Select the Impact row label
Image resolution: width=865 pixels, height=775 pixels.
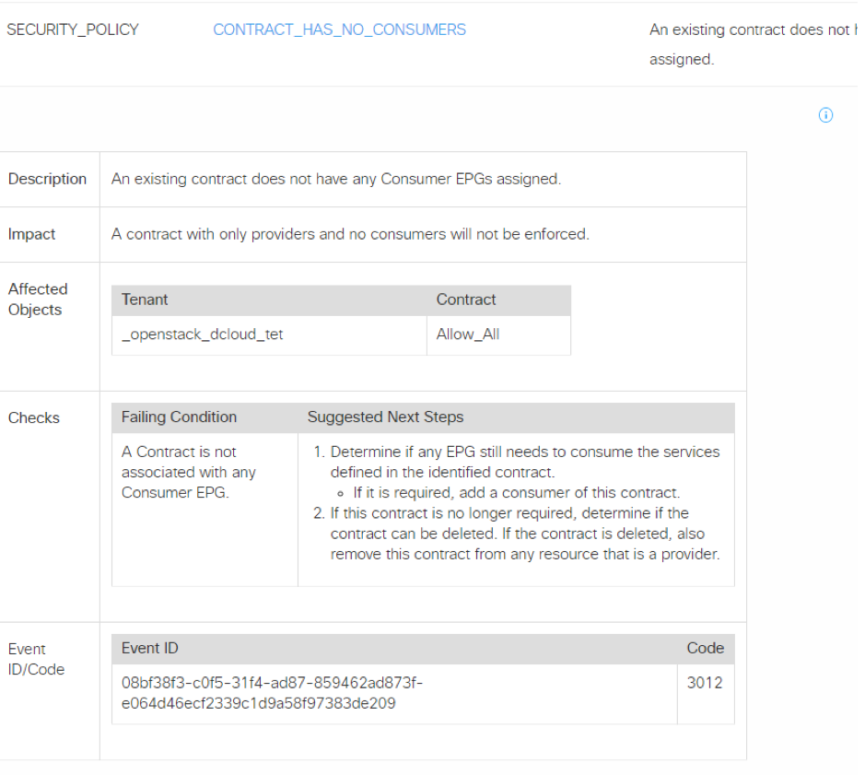[32, 234]
